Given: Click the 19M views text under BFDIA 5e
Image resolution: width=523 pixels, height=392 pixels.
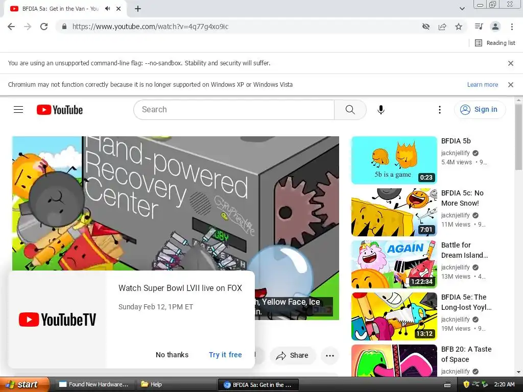Looking at the screenshot, I should [456, 329].
